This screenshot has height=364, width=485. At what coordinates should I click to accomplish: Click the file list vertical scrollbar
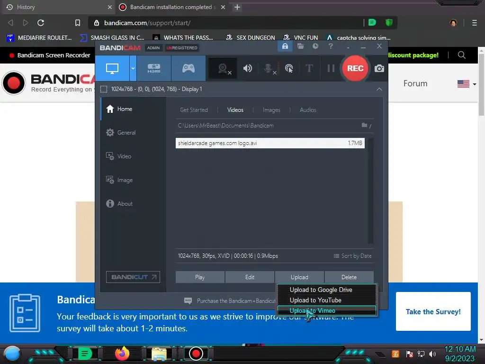370,191
